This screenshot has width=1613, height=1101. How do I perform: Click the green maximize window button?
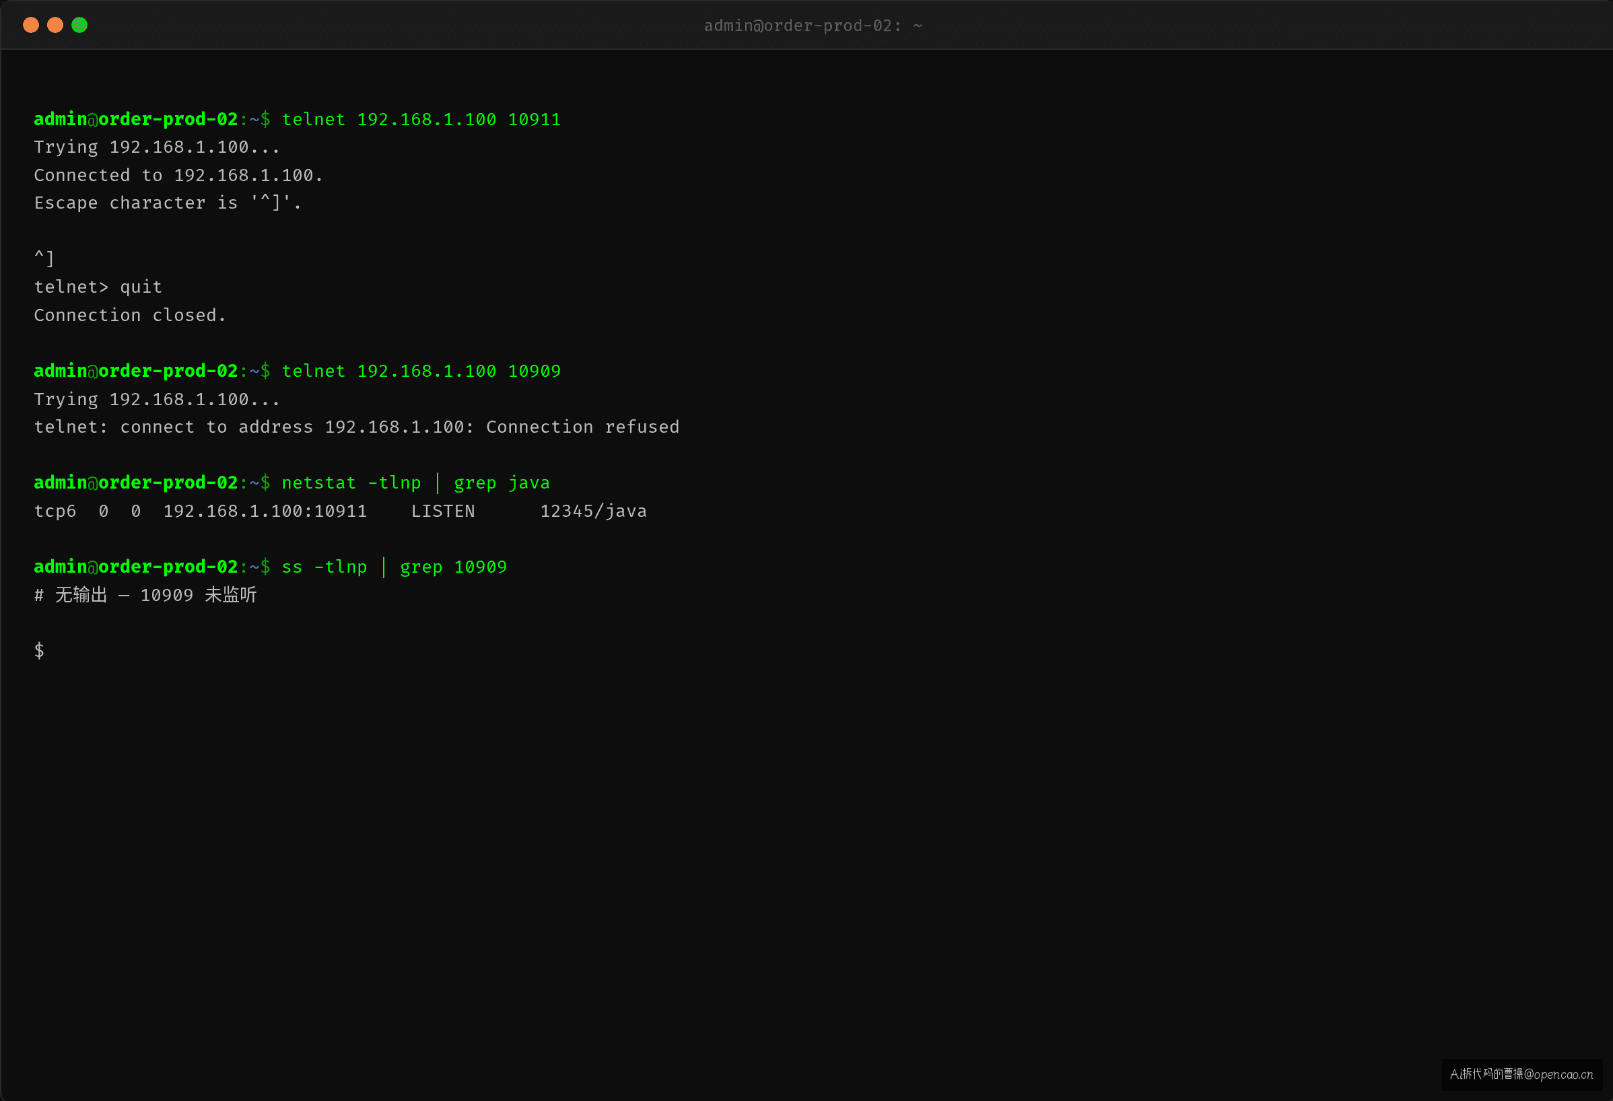click(x=80, y=26)
